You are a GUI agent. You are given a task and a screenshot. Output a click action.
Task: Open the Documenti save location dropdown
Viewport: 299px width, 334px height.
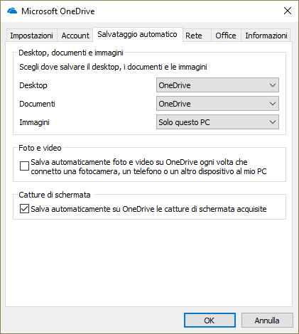click(x=217, y=104)
